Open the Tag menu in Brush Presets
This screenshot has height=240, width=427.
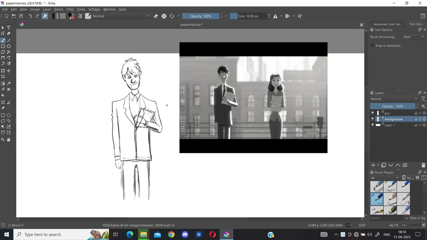[407, 178]
